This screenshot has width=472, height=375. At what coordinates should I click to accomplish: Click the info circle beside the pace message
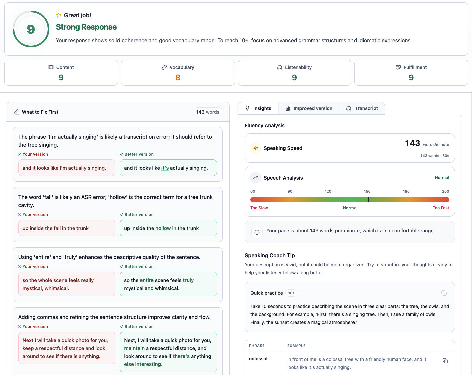(x=257, y=232)
